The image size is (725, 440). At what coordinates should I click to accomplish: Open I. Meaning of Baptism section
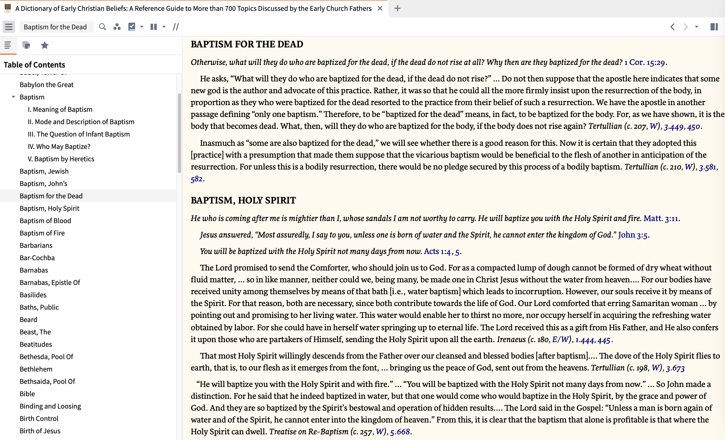coord(60,109)
